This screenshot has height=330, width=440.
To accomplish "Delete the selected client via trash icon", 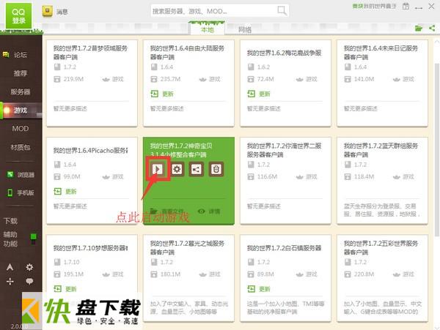I will click(x=216, y=169).
